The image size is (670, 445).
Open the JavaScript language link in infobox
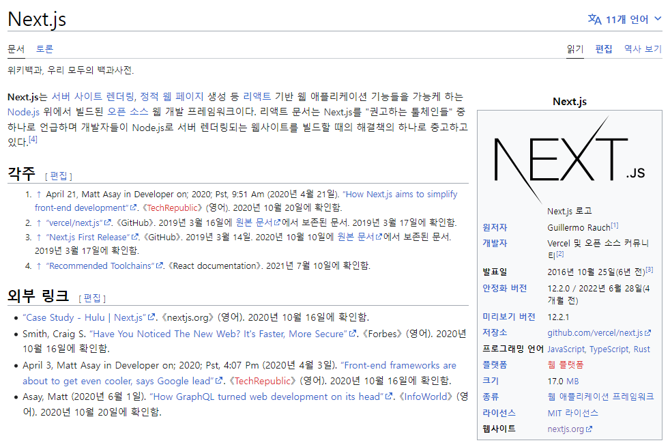click(566, 349)
